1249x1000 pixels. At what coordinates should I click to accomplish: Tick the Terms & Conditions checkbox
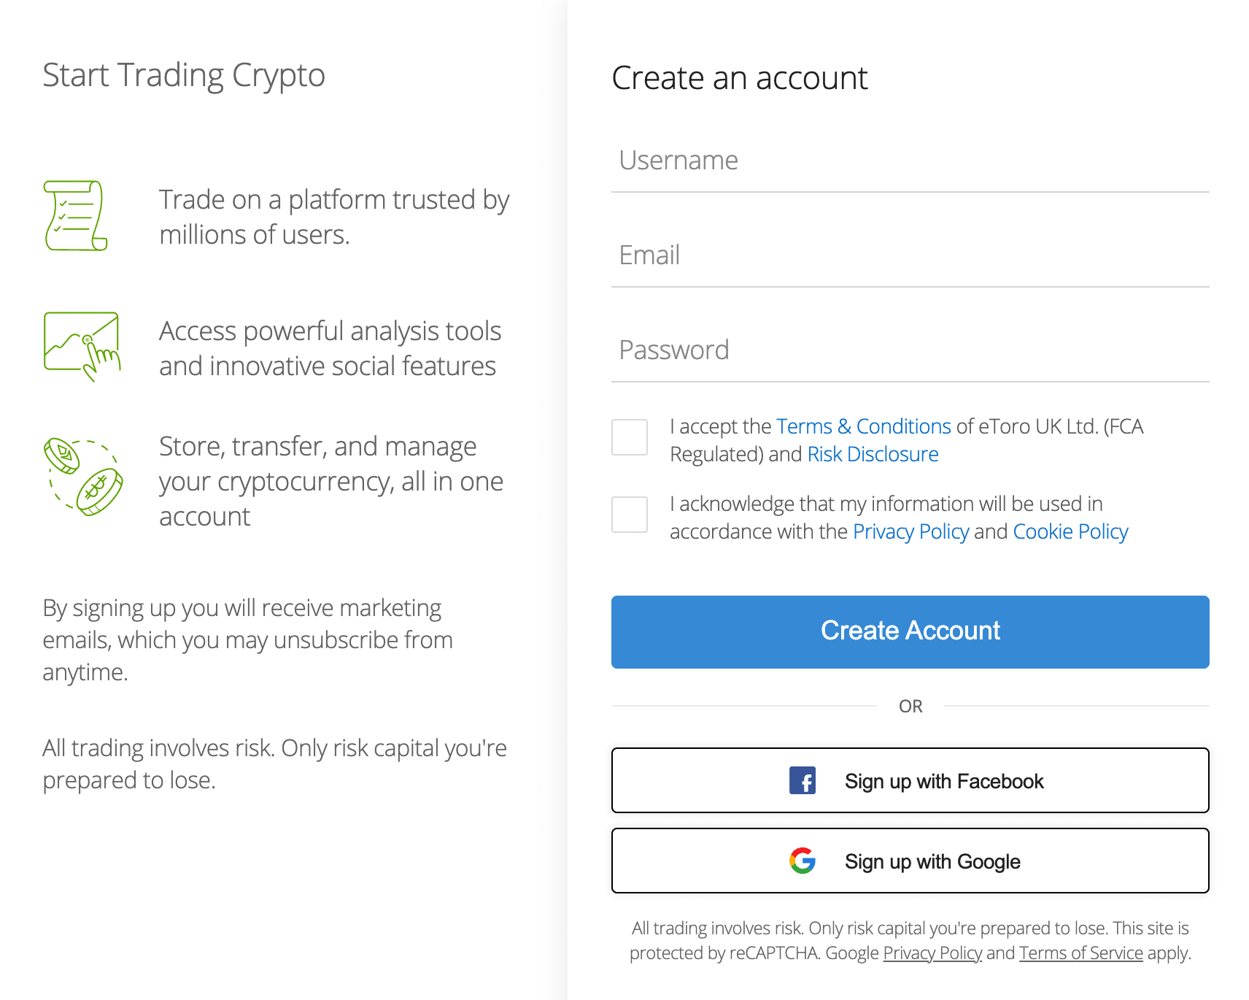click(630, 437)
